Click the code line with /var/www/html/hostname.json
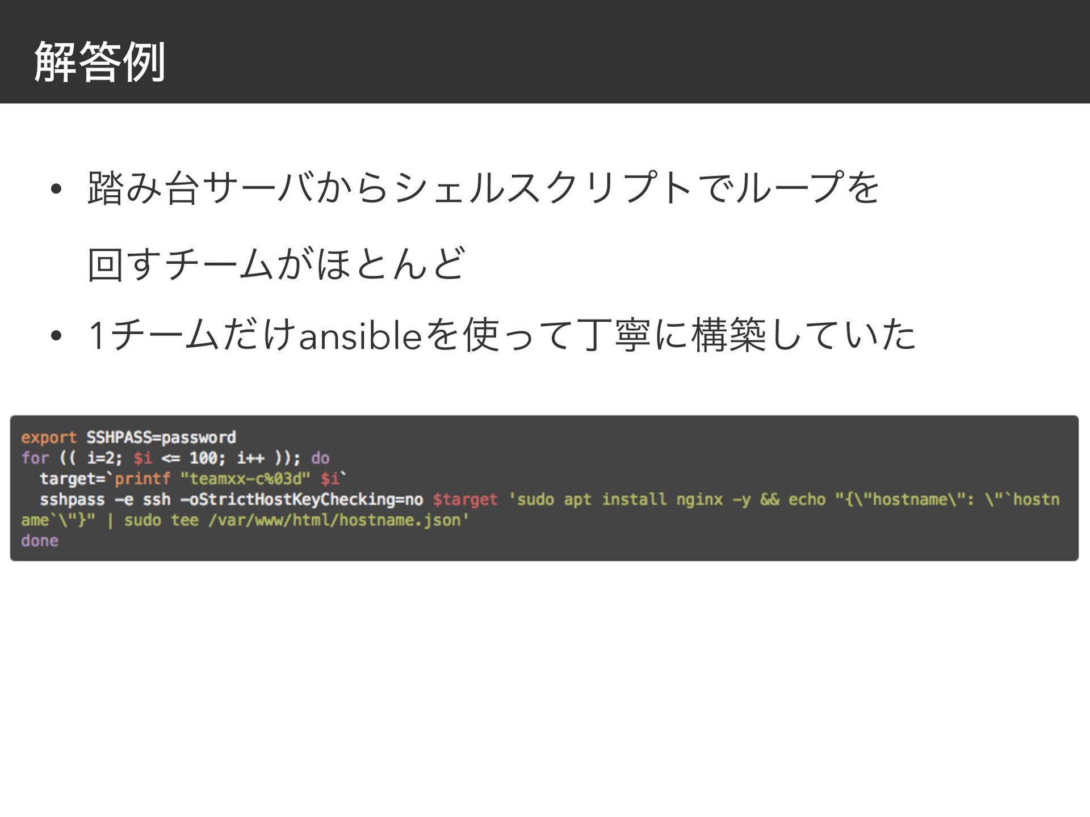The width and height of the screenshot is (1090, 817). (x=245, y=520)
